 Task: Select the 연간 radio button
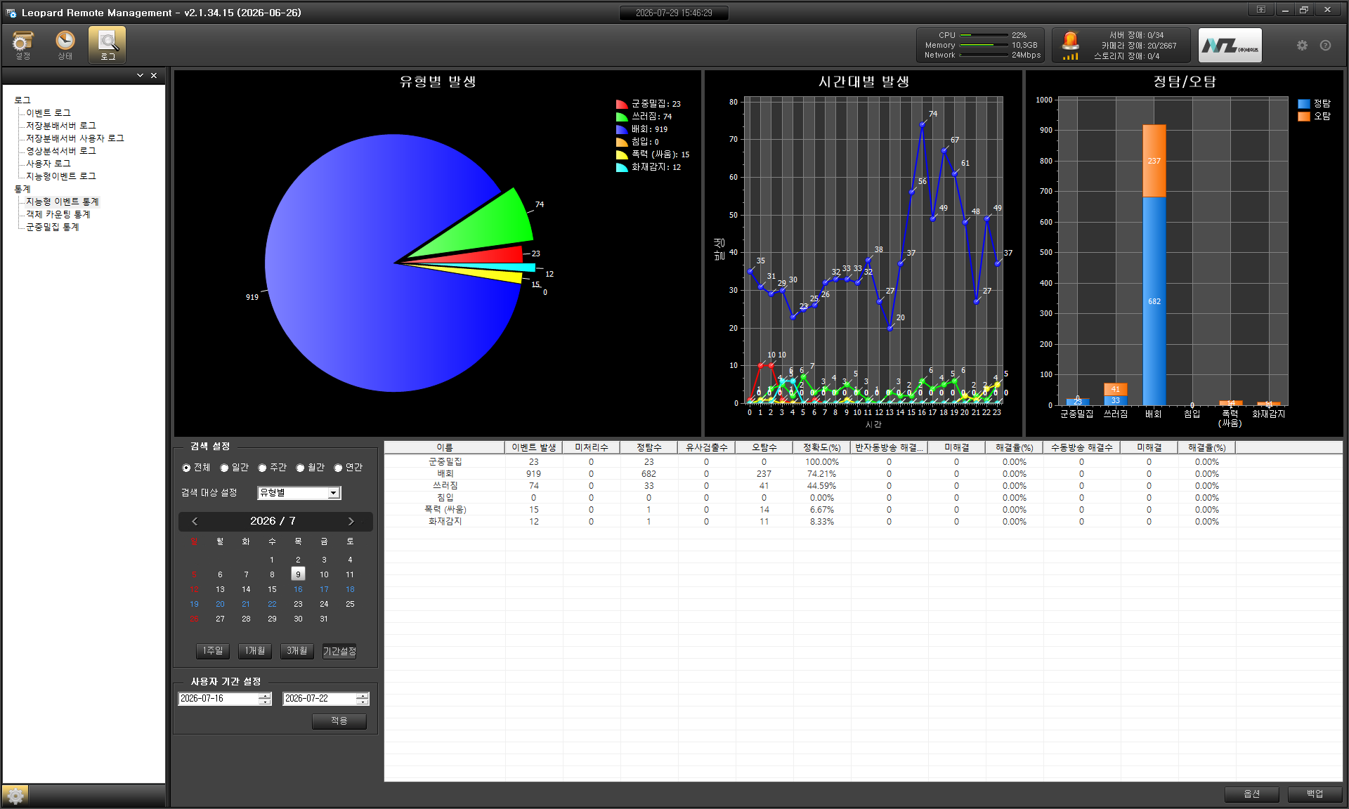pos(338,468)
